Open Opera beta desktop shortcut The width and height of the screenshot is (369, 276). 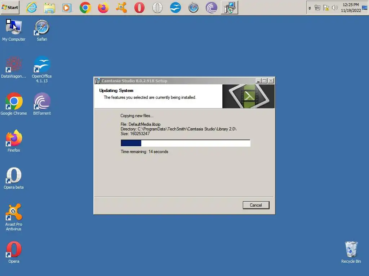[x=14, y=178]
